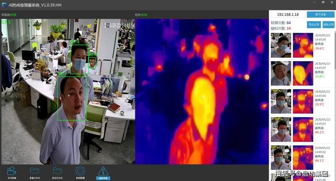Screen dimensions: 336x181
Task: Click the infrared thermal video feed
Action: click(202, 92)
